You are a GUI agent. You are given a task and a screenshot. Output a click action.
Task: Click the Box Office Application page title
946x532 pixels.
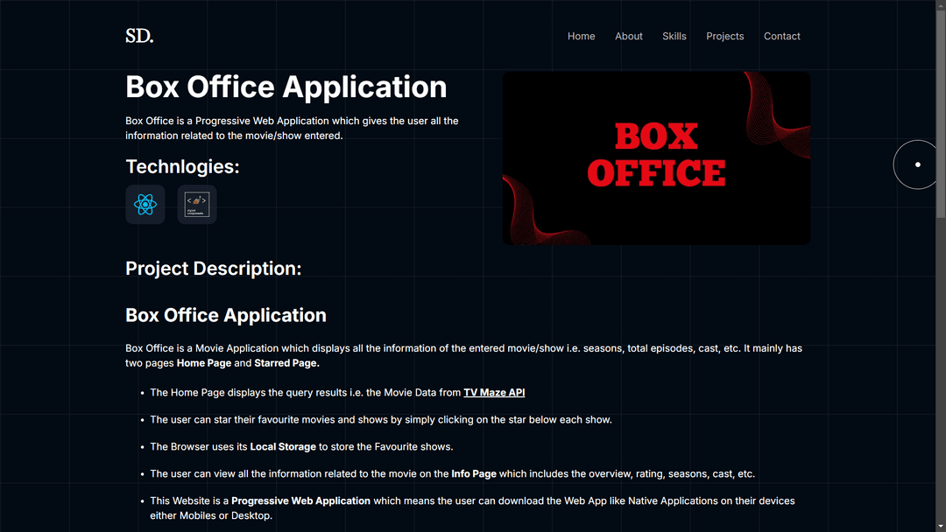coord(286,87)
